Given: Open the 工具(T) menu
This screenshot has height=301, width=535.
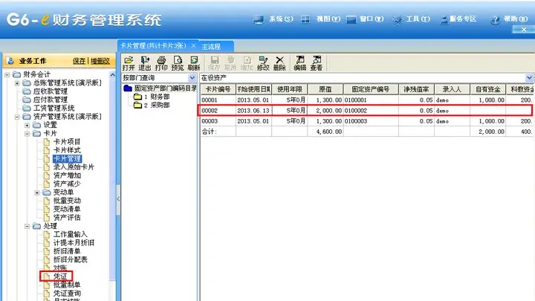Looking at the screenshot, I should [x=411, y=19].
